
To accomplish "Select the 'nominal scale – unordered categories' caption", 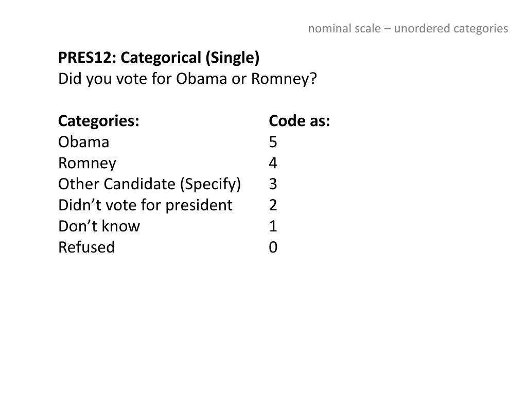I will 408,29.
